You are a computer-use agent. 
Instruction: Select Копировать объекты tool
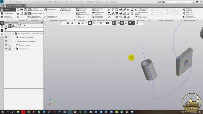coord(98,13)
